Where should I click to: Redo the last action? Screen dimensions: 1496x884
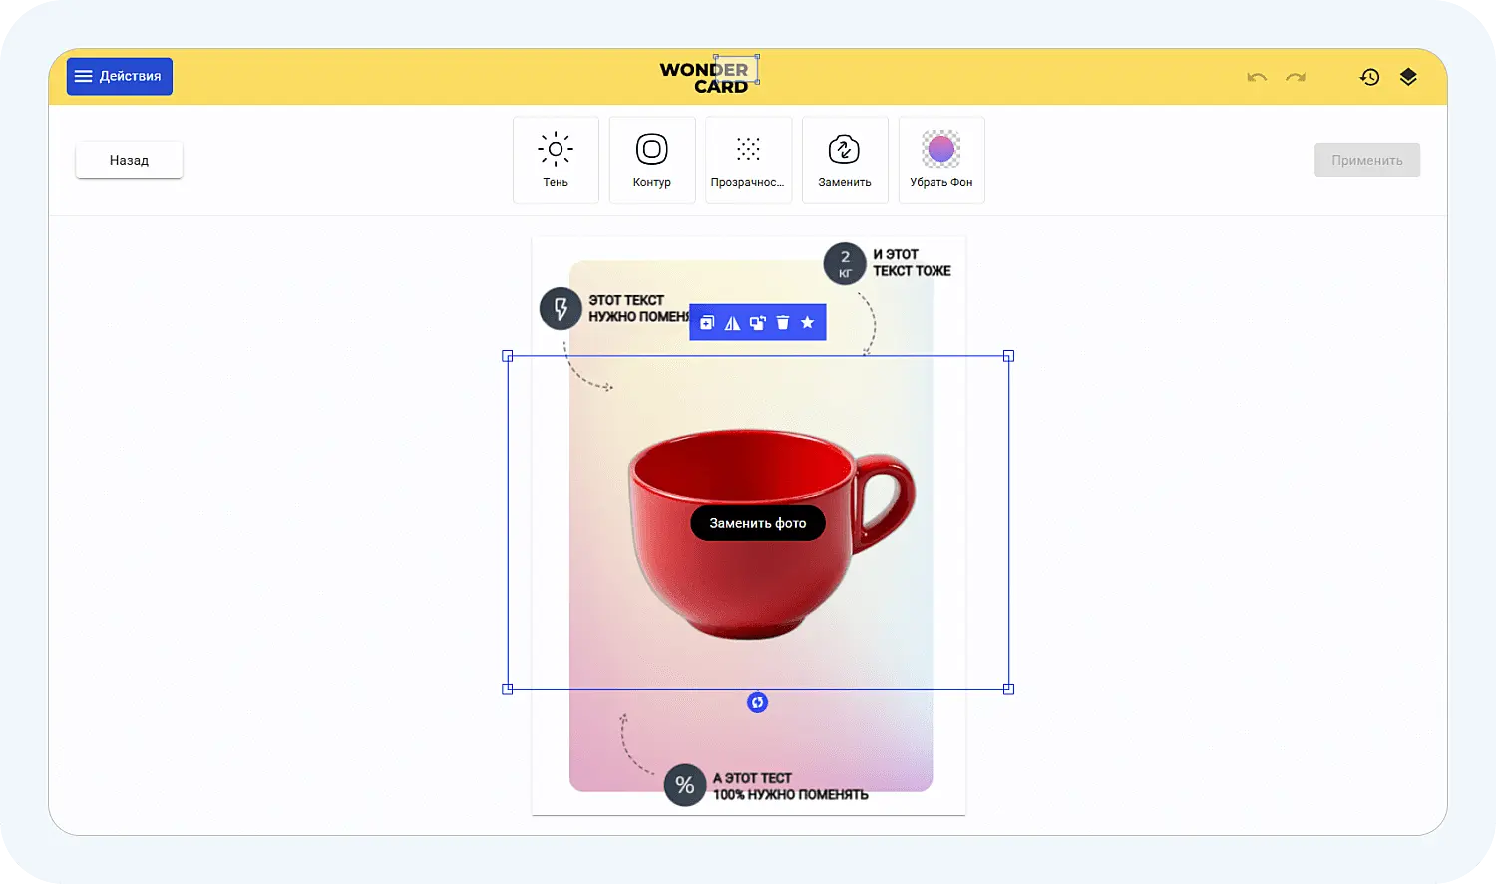[x=1295, y=77]
